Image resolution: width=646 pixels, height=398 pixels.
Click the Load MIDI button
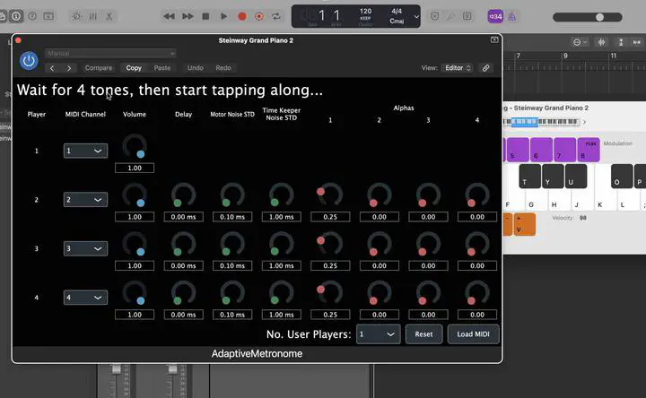coord(473,334)
